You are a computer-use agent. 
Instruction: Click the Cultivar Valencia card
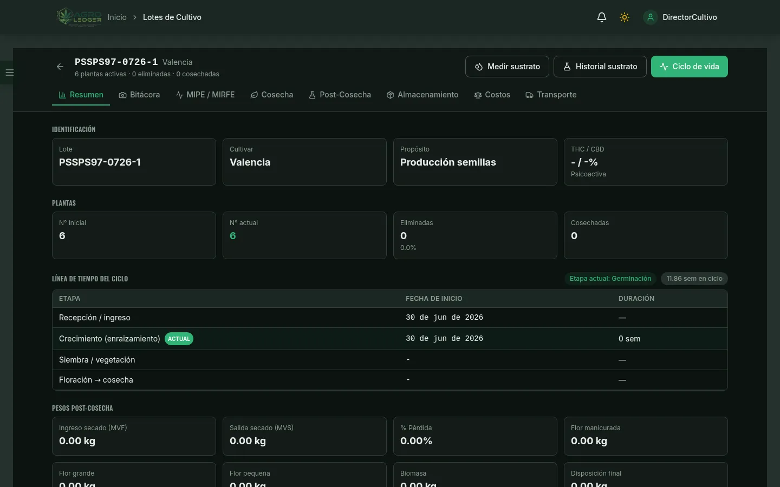tap(304, 162)
